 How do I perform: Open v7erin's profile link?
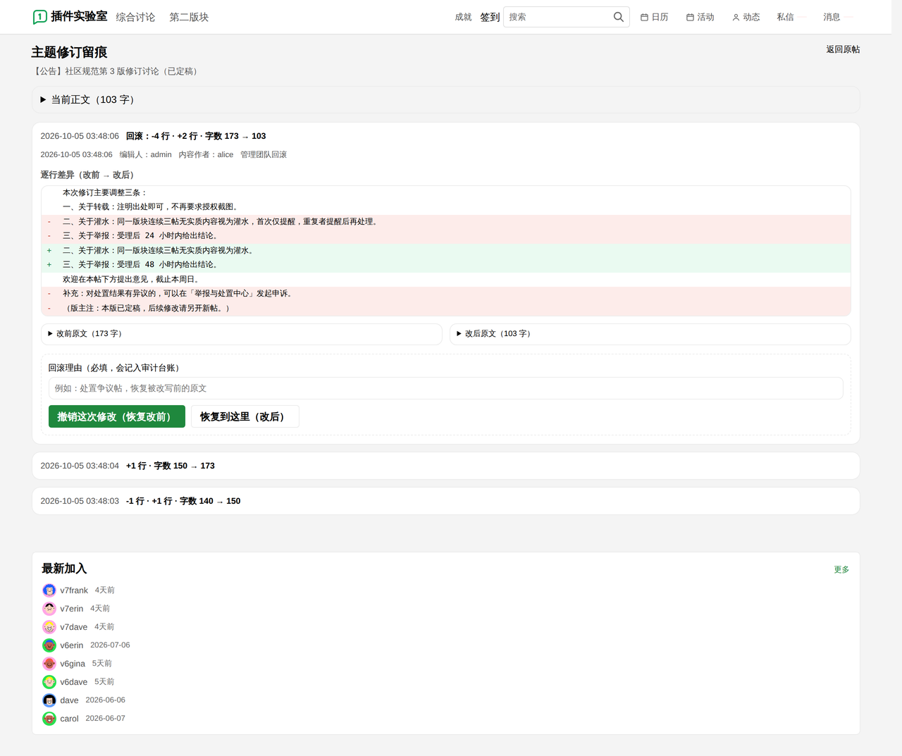pyautogui.click(x=72, y=609)
